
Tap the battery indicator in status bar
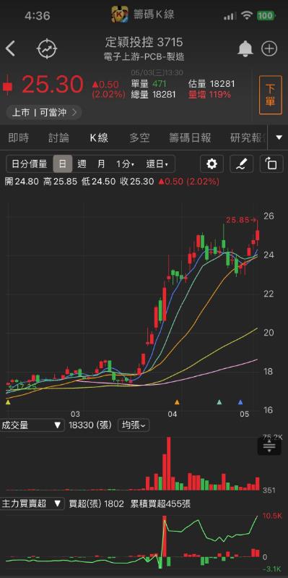click(x=265, y=15)
